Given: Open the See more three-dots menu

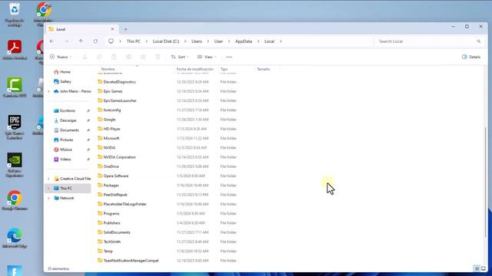Looking at the screenshot, I should 229,57.
